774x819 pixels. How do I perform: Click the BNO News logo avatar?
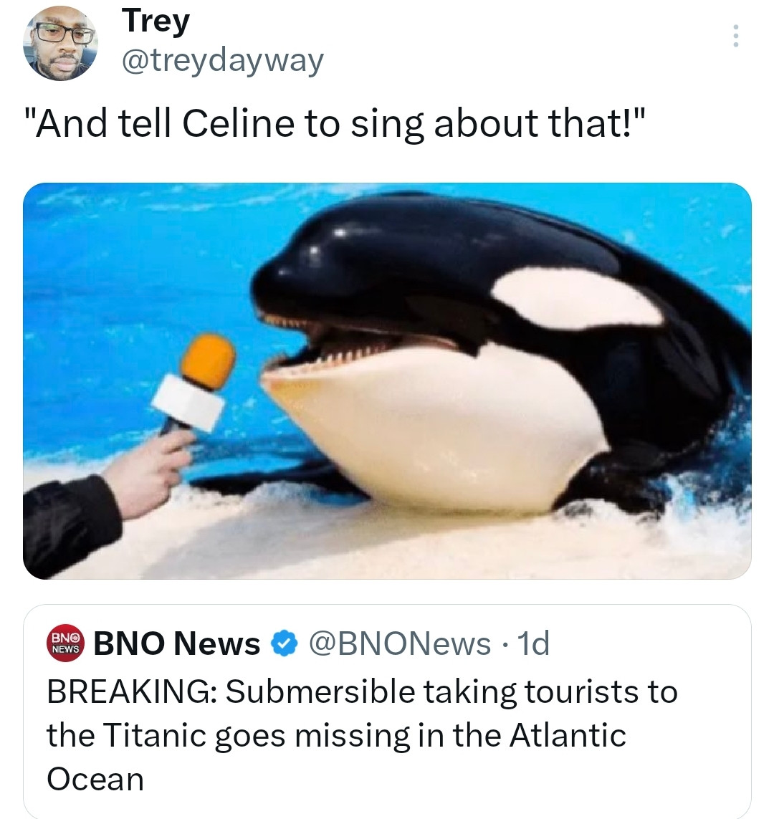click(66, 643)
